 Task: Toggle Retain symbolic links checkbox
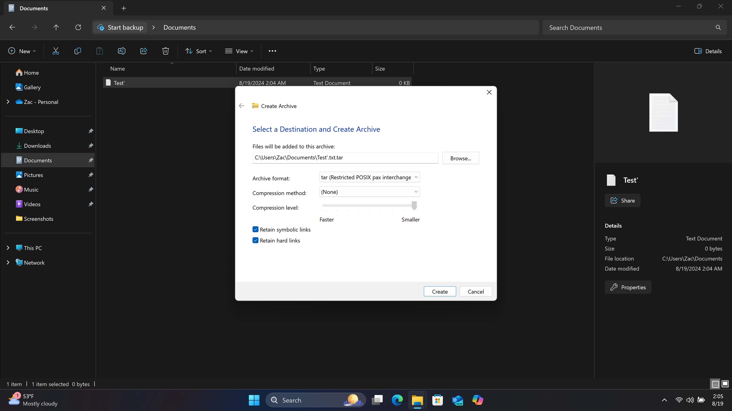coord(255,229)
